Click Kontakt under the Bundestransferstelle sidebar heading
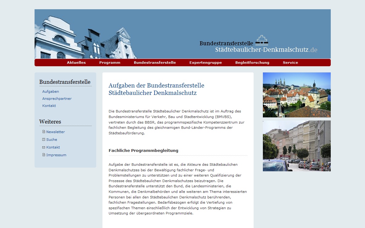Viewport: 365px width, 228px height. tap(49, 106)
